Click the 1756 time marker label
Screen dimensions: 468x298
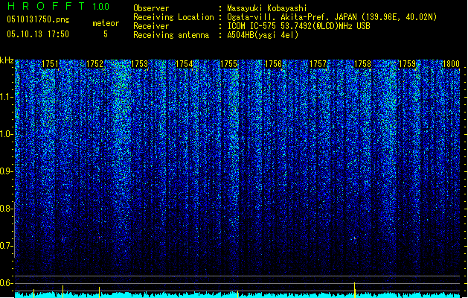(x=273, y=64)
